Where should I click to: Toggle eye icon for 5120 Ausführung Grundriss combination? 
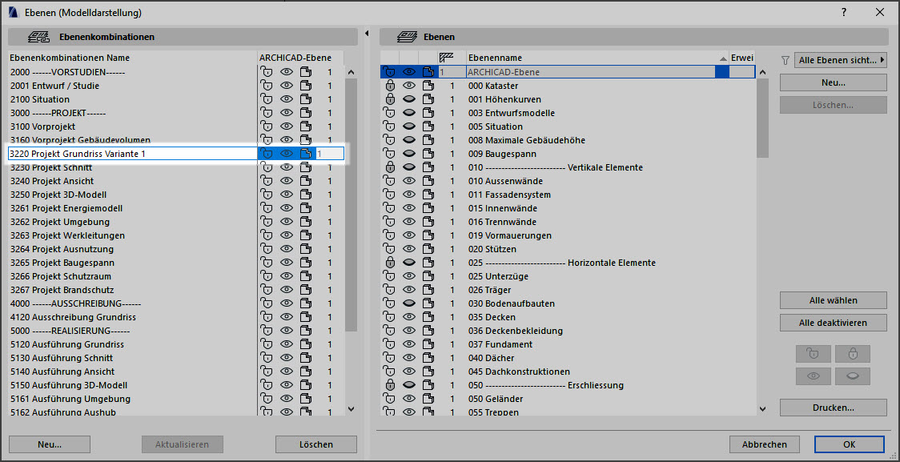point(287,344)
